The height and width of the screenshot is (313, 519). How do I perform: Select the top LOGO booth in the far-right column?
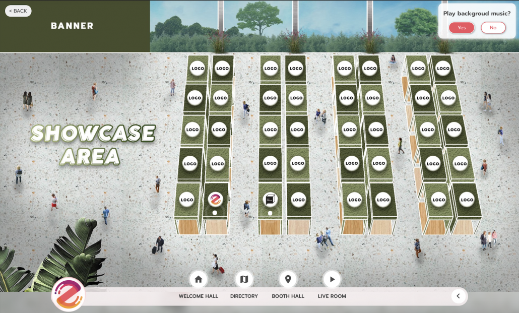(442, 69)
